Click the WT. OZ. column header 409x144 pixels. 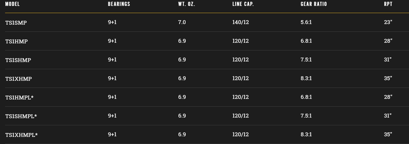(186, 4)
